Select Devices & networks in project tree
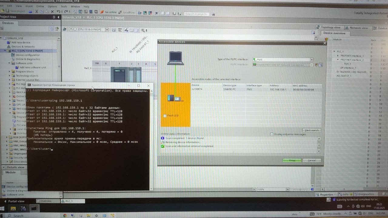 23,47
